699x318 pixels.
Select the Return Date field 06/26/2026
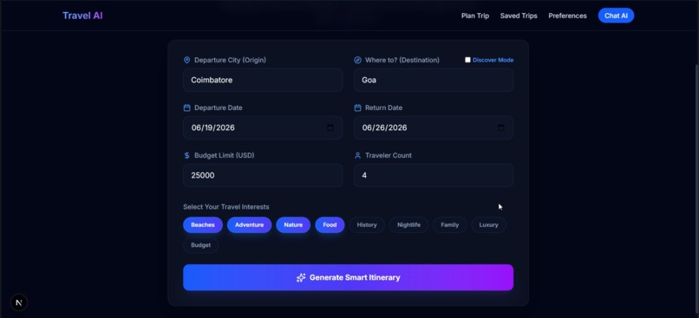(434, 128)
